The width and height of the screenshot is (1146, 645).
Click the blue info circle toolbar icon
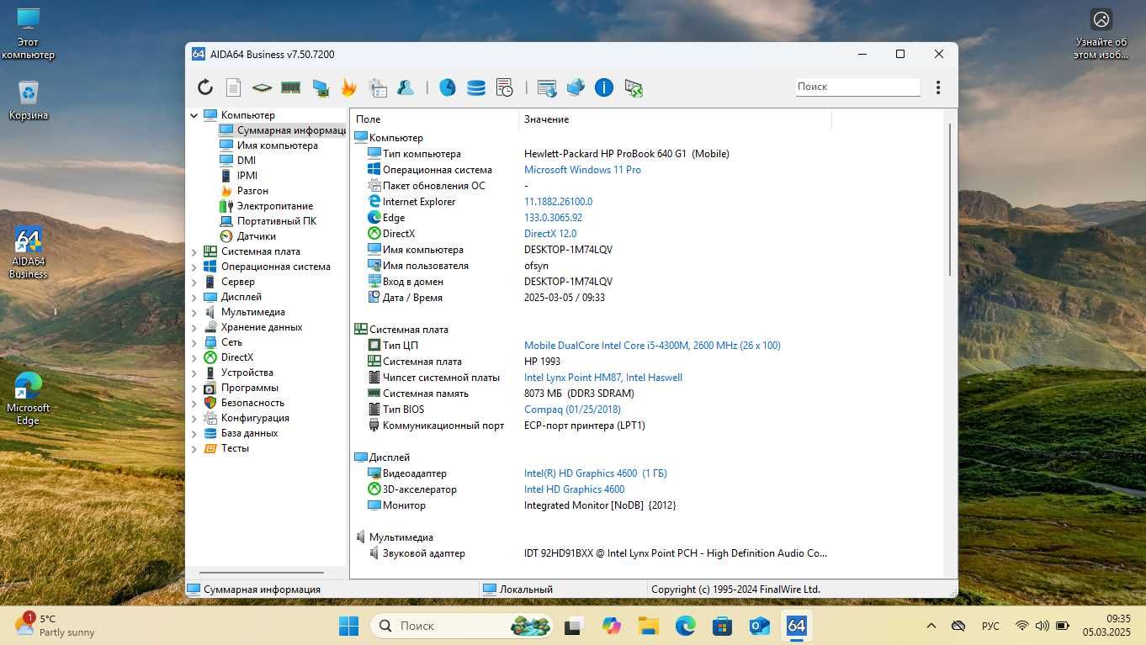click(x=604, y=87)
